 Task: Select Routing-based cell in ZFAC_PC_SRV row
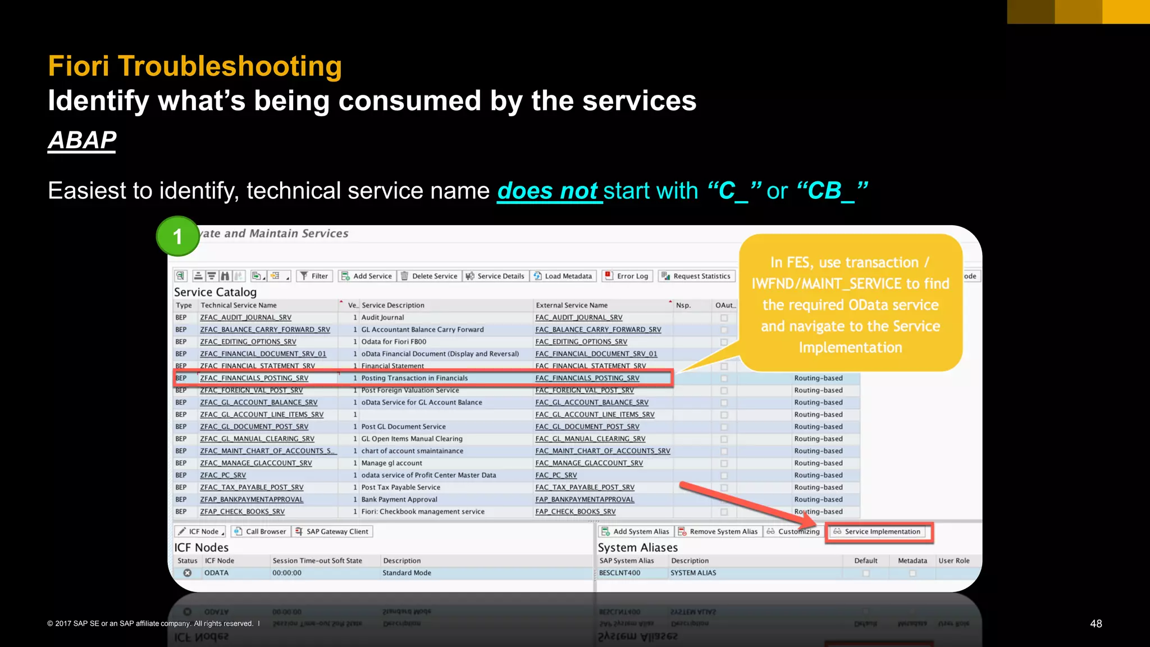pyautogui.click(x=825, y=475)
